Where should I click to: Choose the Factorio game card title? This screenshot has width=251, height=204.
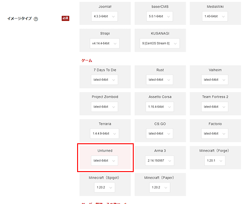215,124
